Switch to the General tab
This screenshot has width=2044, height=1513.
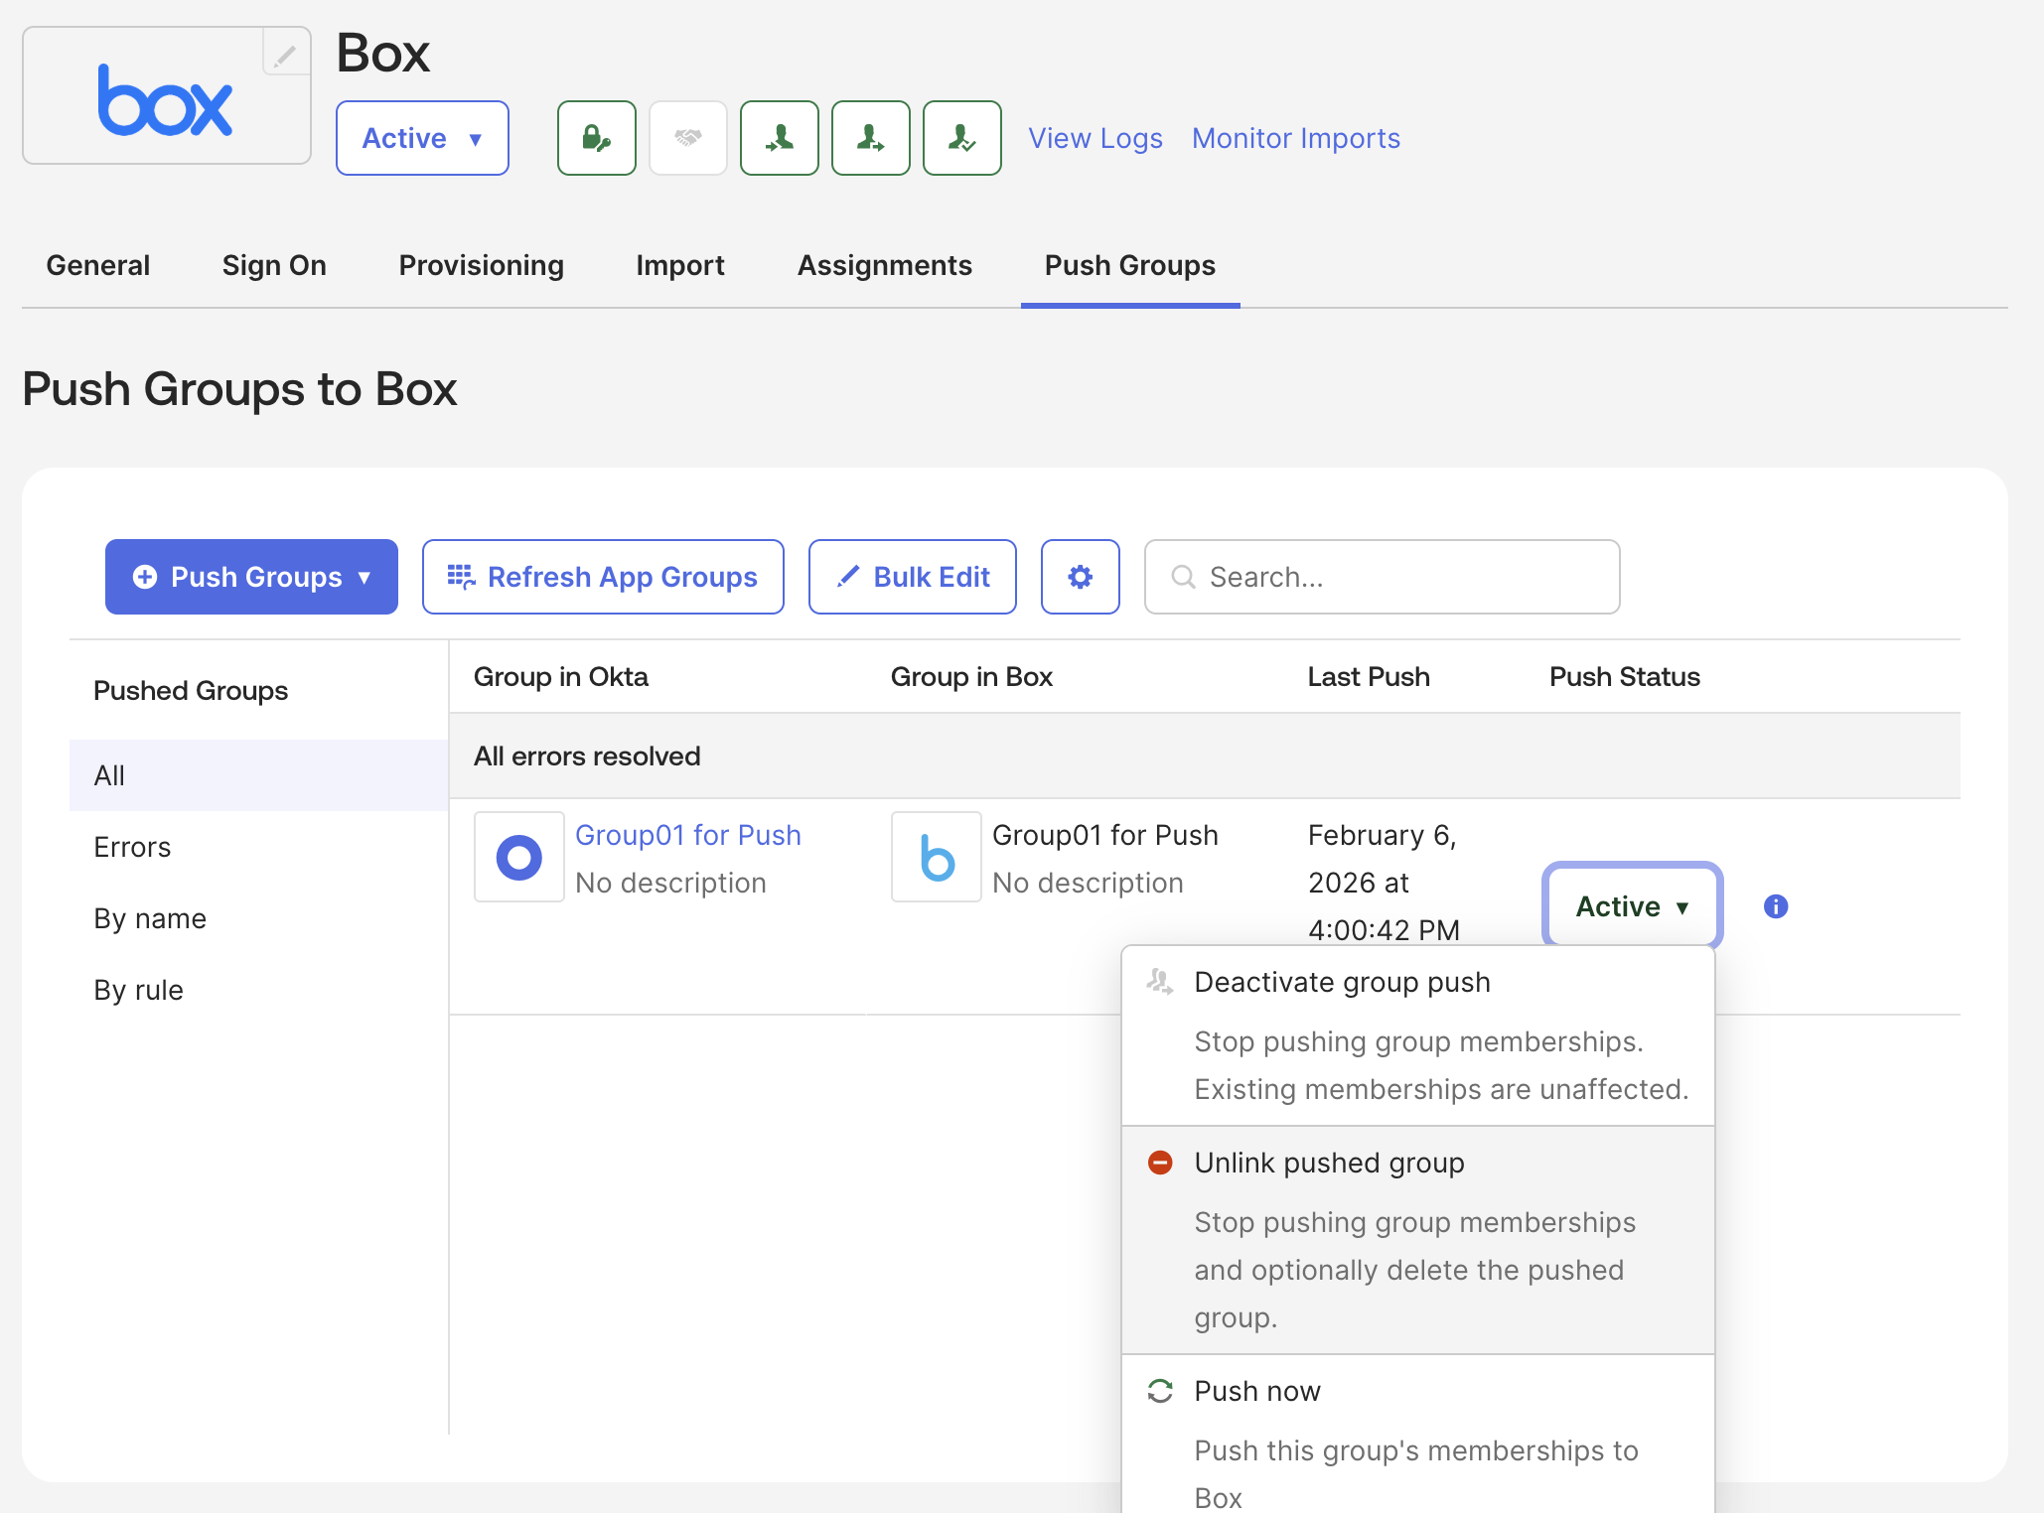point(97,265)
